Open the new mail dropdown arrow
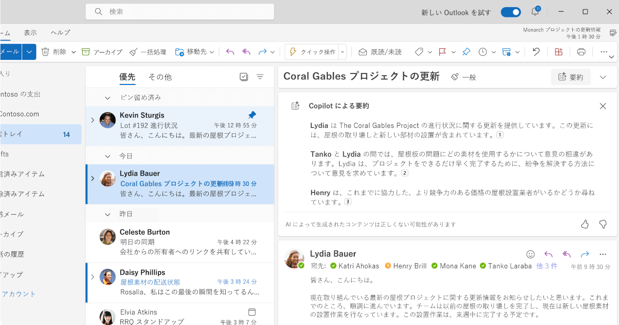Image resolution: width=619 pixels, height=325 pixels. point(29,52)
